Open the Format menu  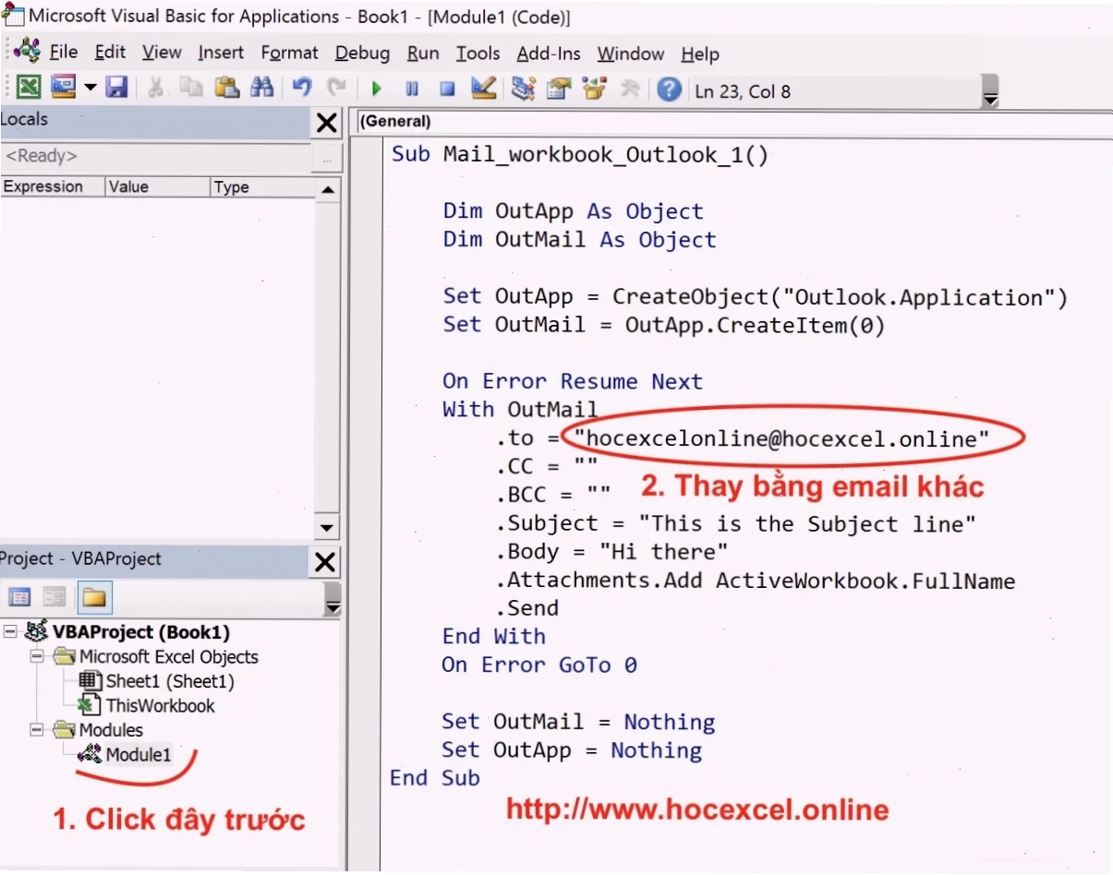point(289,53)
